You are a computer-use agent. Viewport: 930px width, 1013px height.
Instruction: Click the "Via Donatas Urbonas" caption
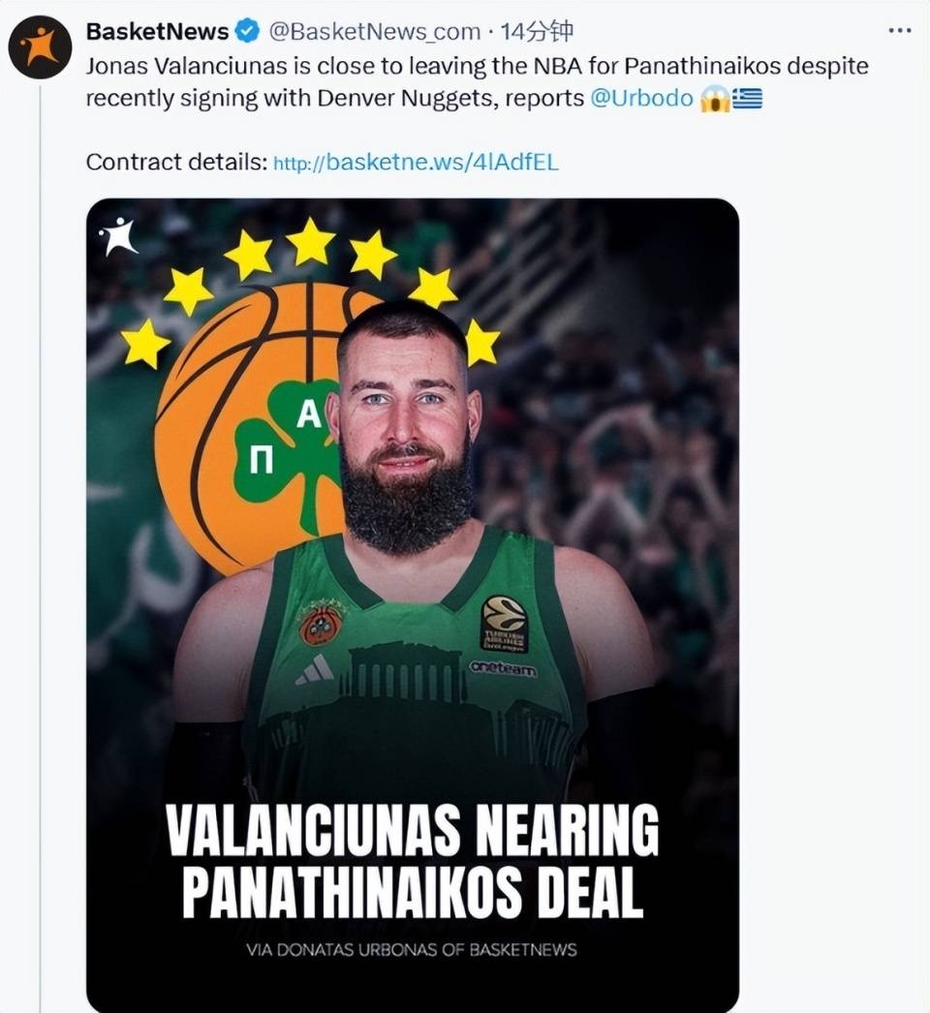tap(412, 949)
